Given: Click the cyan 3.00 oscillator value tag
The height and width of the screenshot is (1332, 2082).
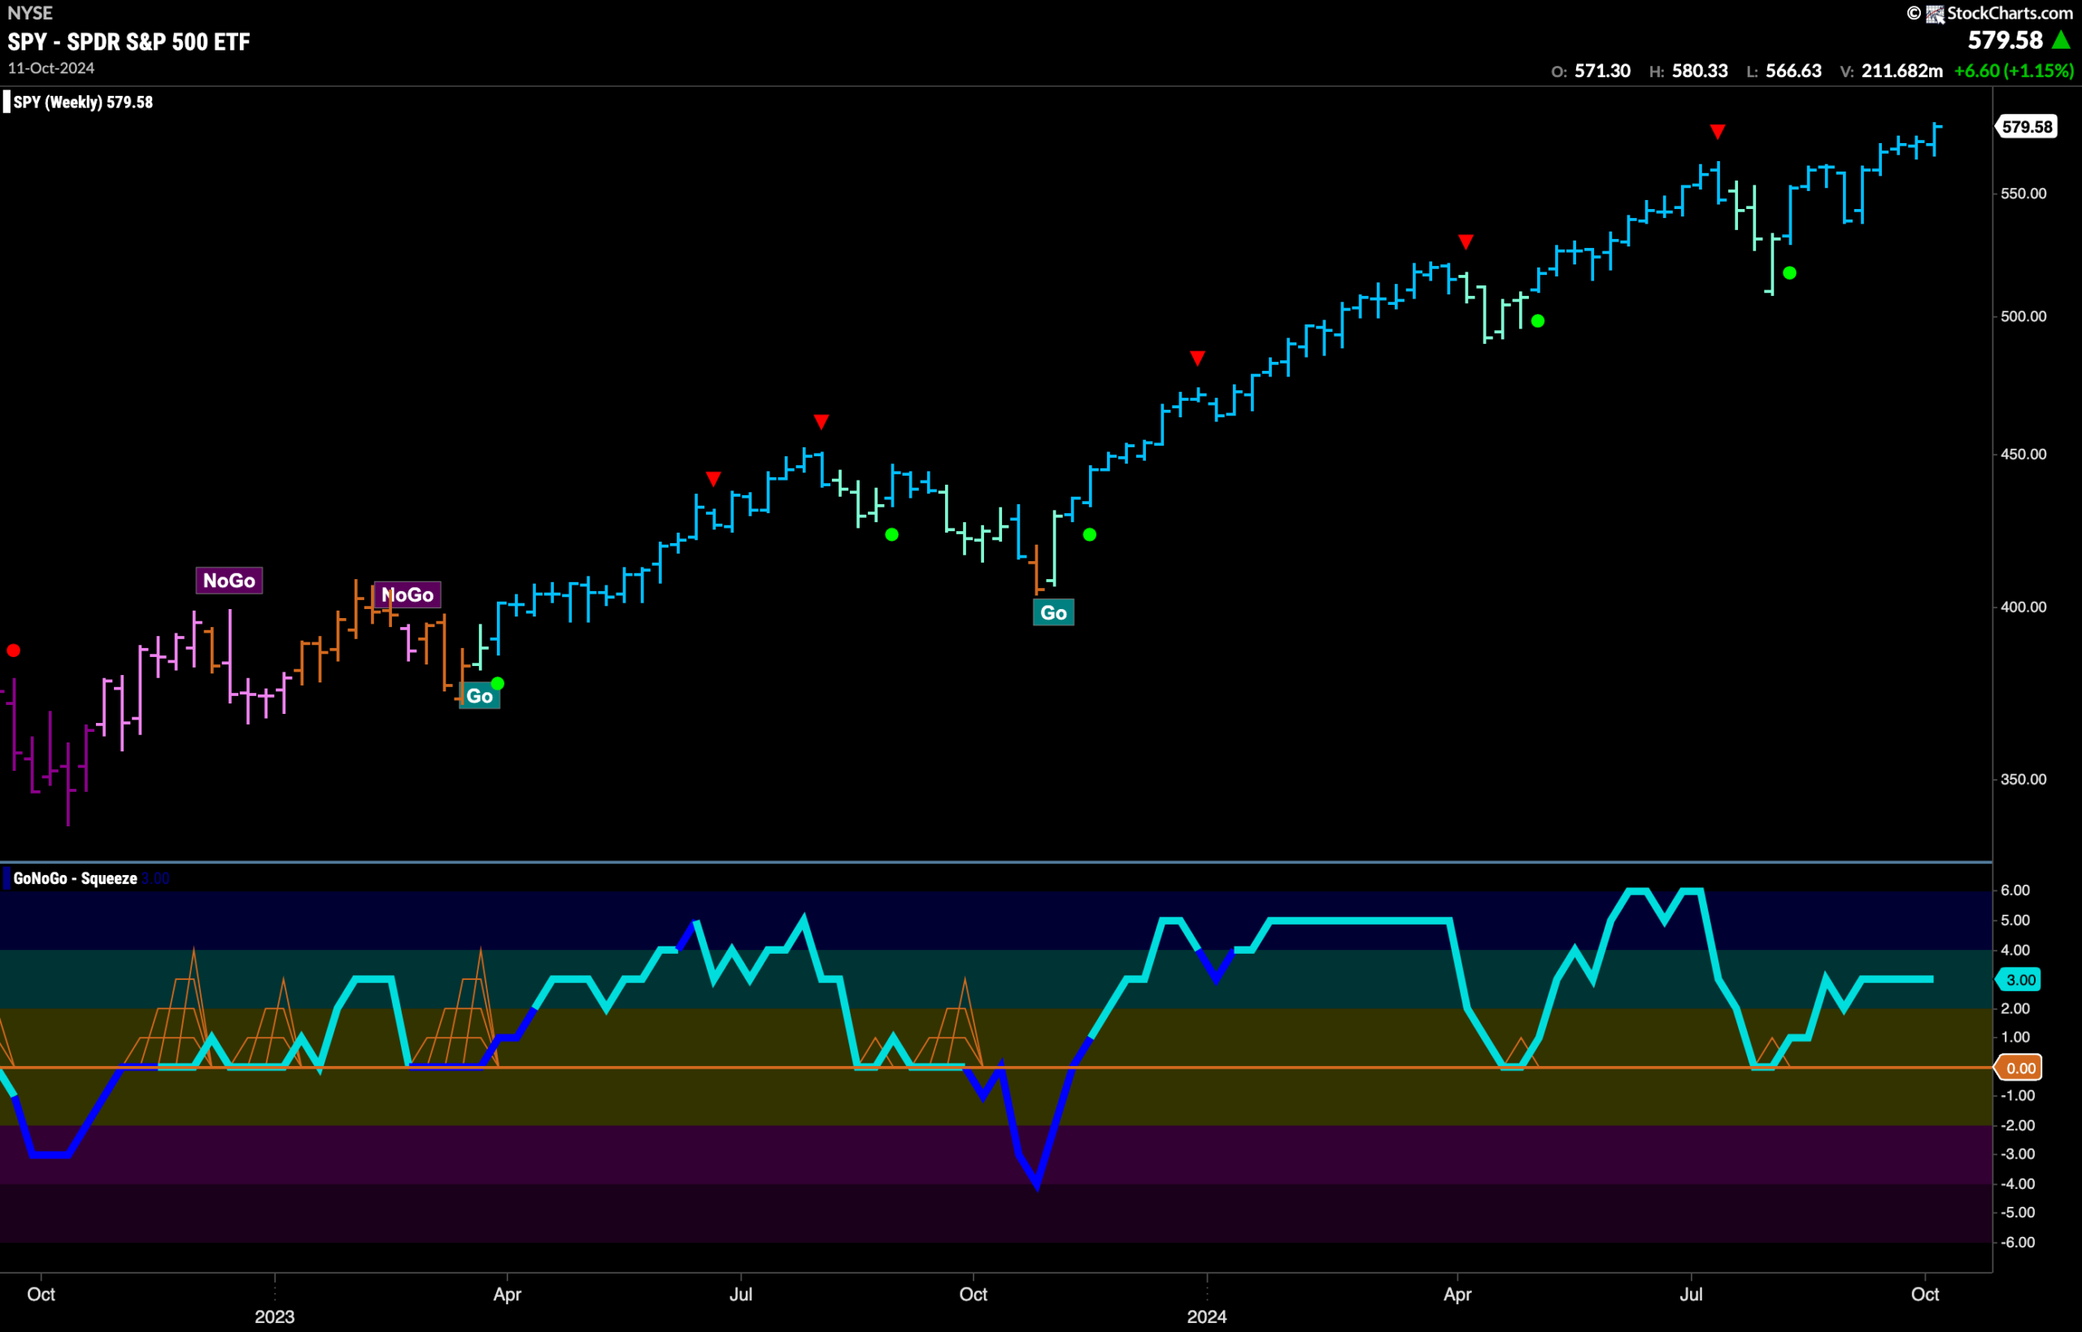Looking at the screenshot, I should coord(2019,979).
